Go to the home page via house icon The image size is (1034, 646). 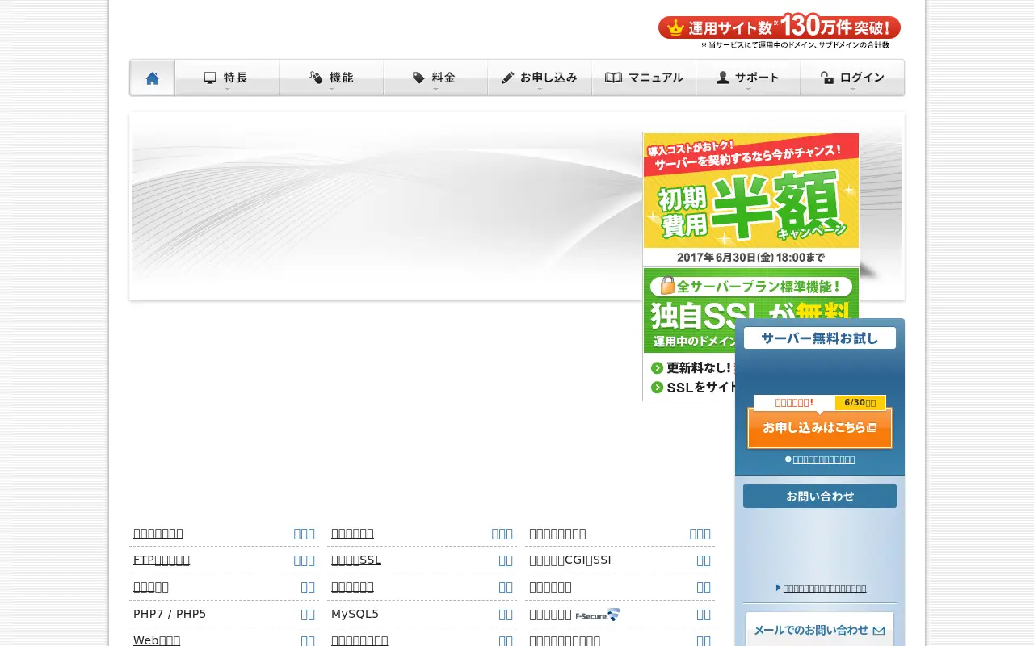coord(152,78)
